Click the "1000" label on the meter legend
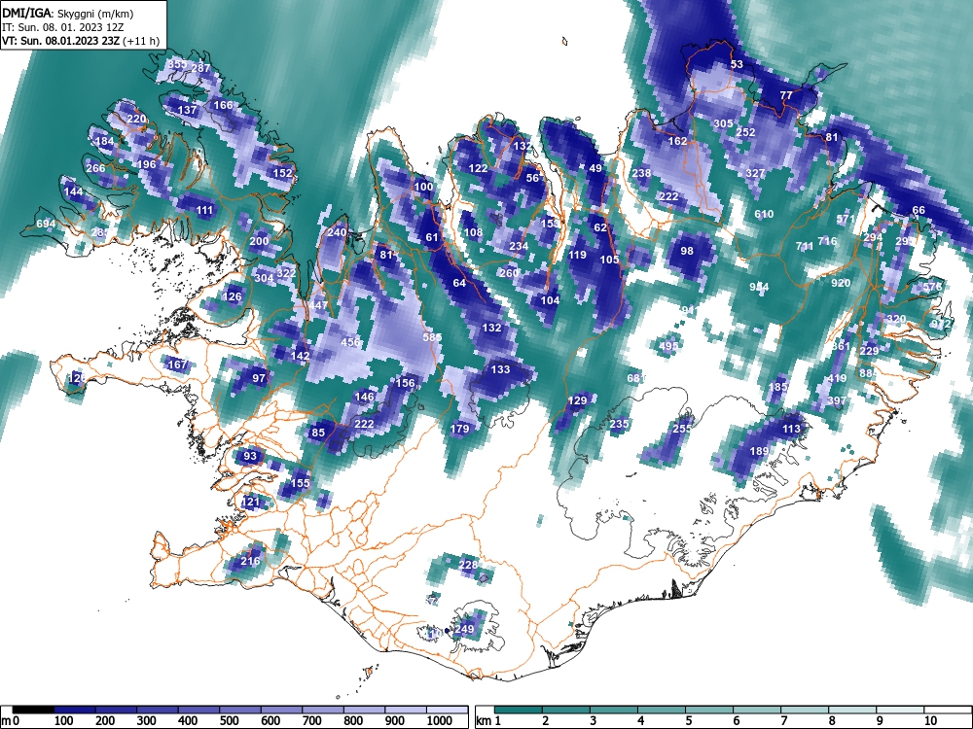This screenshot has width=973, height=729. 440,721
